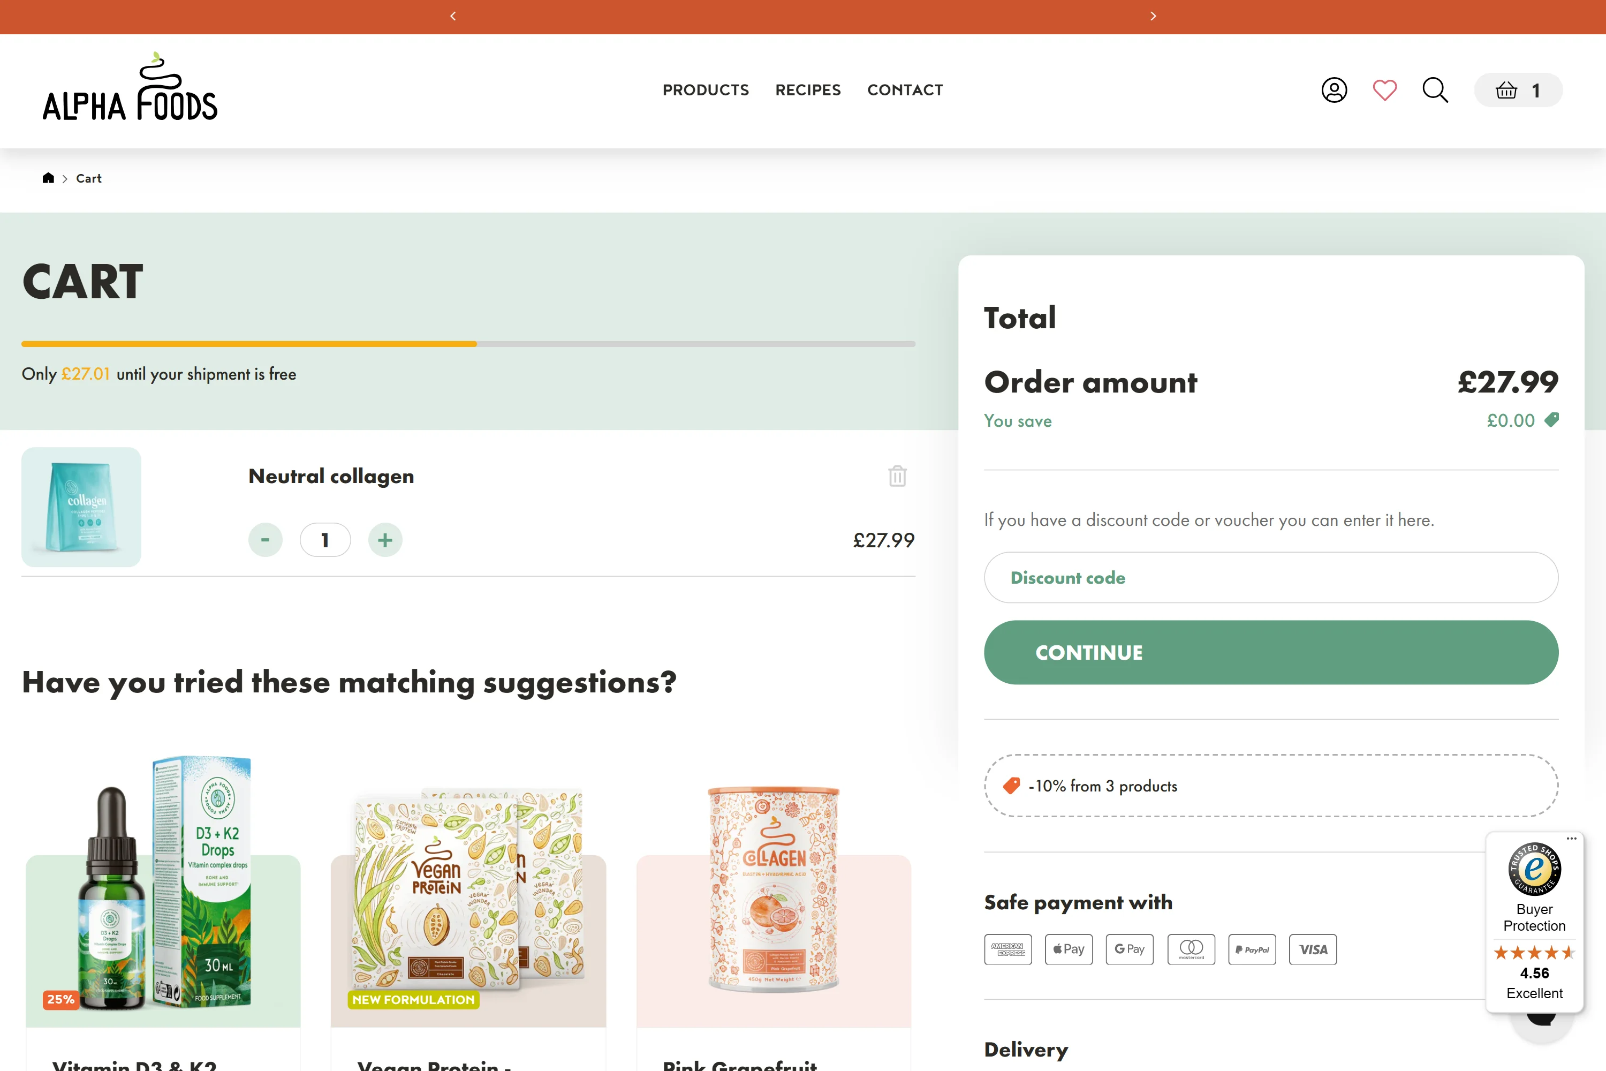Screen dimensions: 1606x1071
Task: Click the search magnifier icon
Action: [1435, 90]
